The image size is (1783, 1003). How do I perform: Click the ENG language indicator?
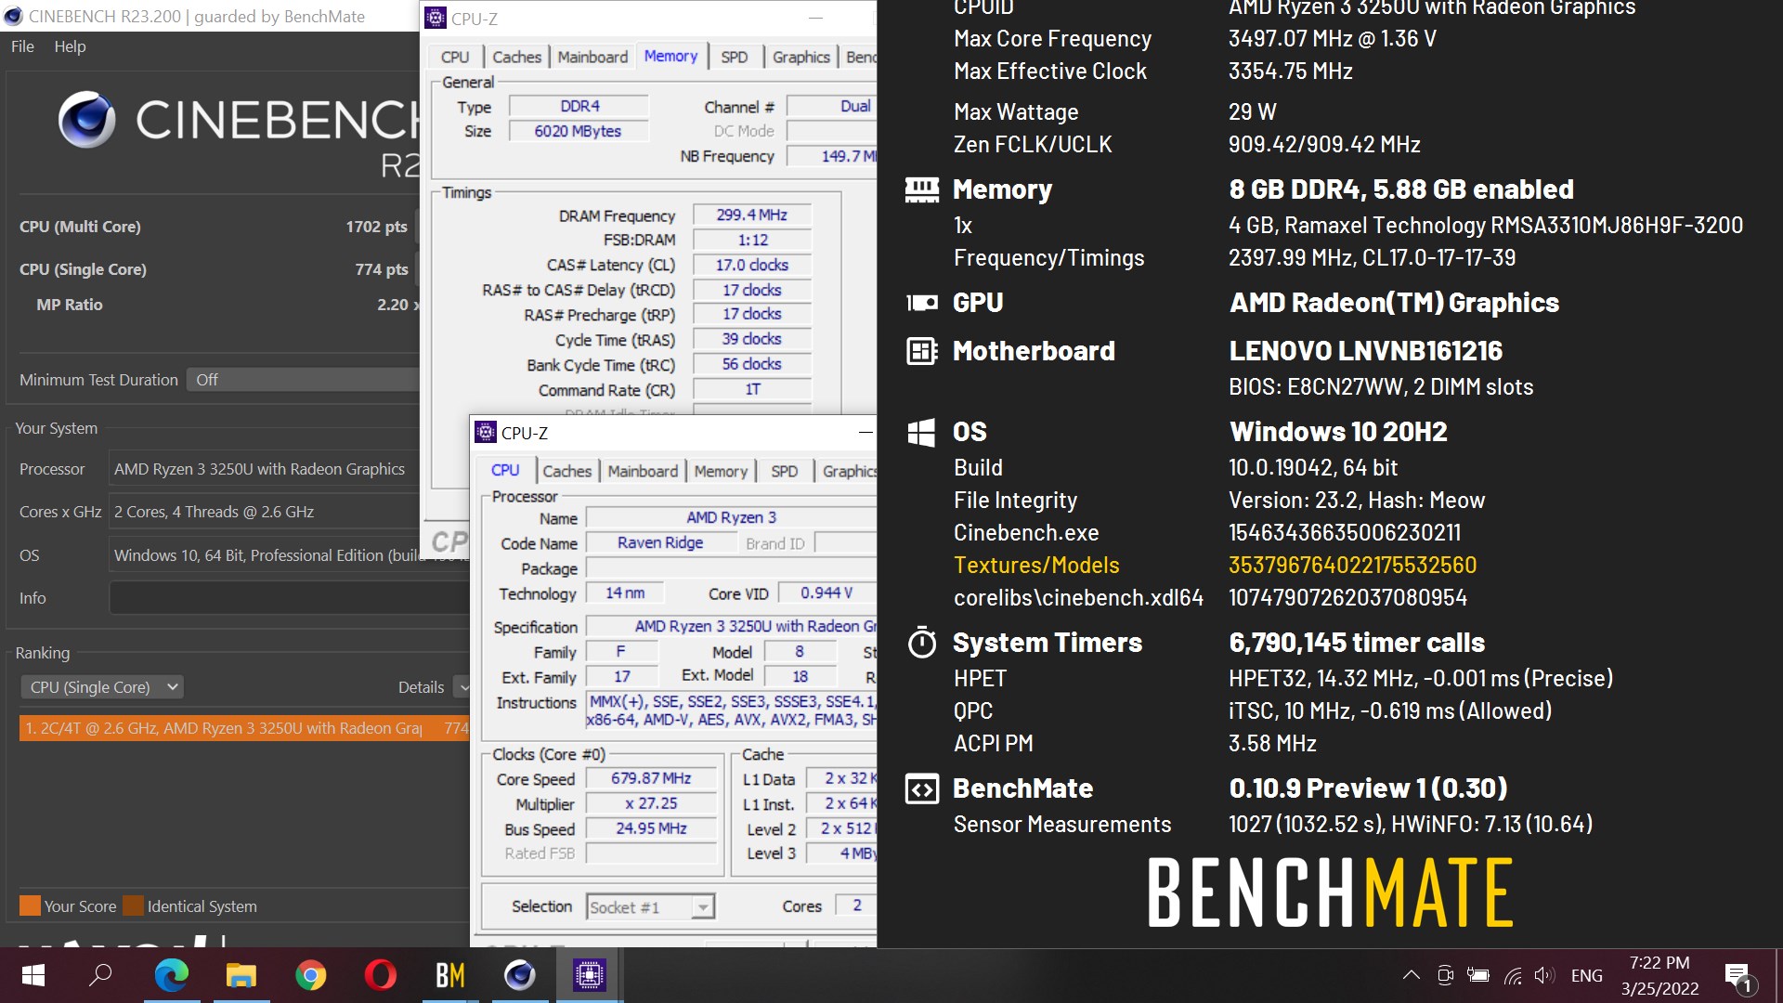pos(1586,975)
